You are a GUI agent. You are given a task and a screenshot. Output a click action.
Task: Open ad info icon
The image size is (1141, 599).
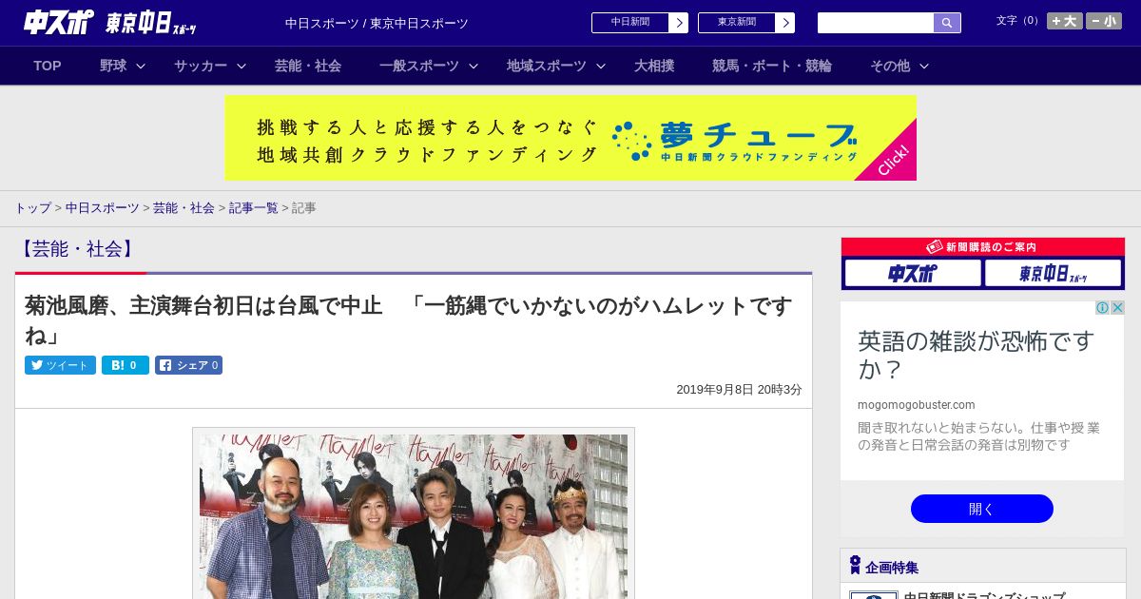coord(1103,308)
